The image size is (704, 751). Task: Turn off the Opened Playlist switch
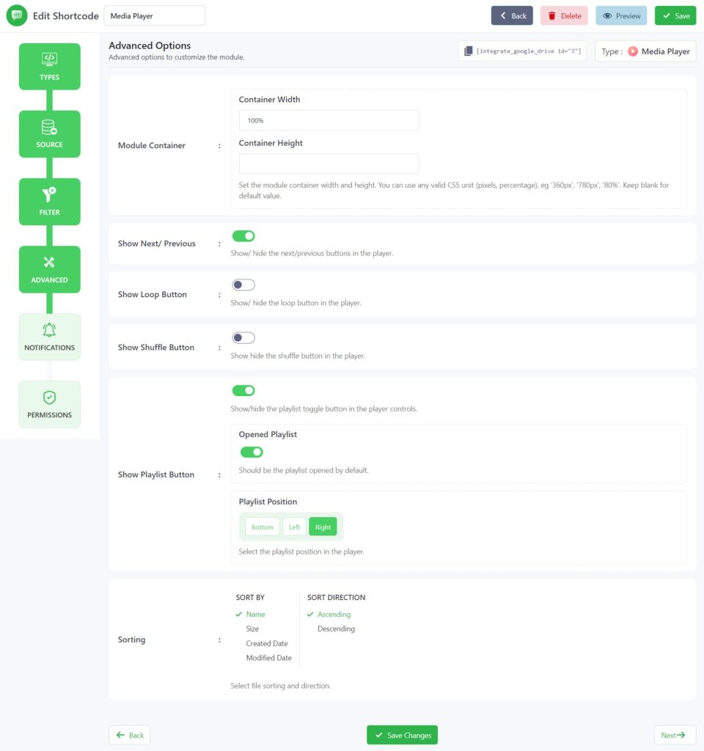click(x=252, y=452)
